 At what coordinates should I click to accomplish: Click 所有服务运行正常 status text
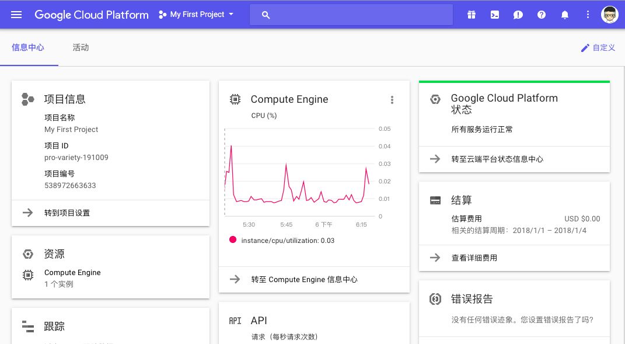click(x=482, y=129)
